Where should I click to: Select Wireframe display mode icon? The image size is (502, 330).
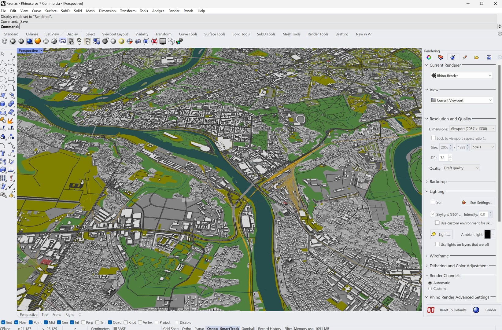[5, 41]
